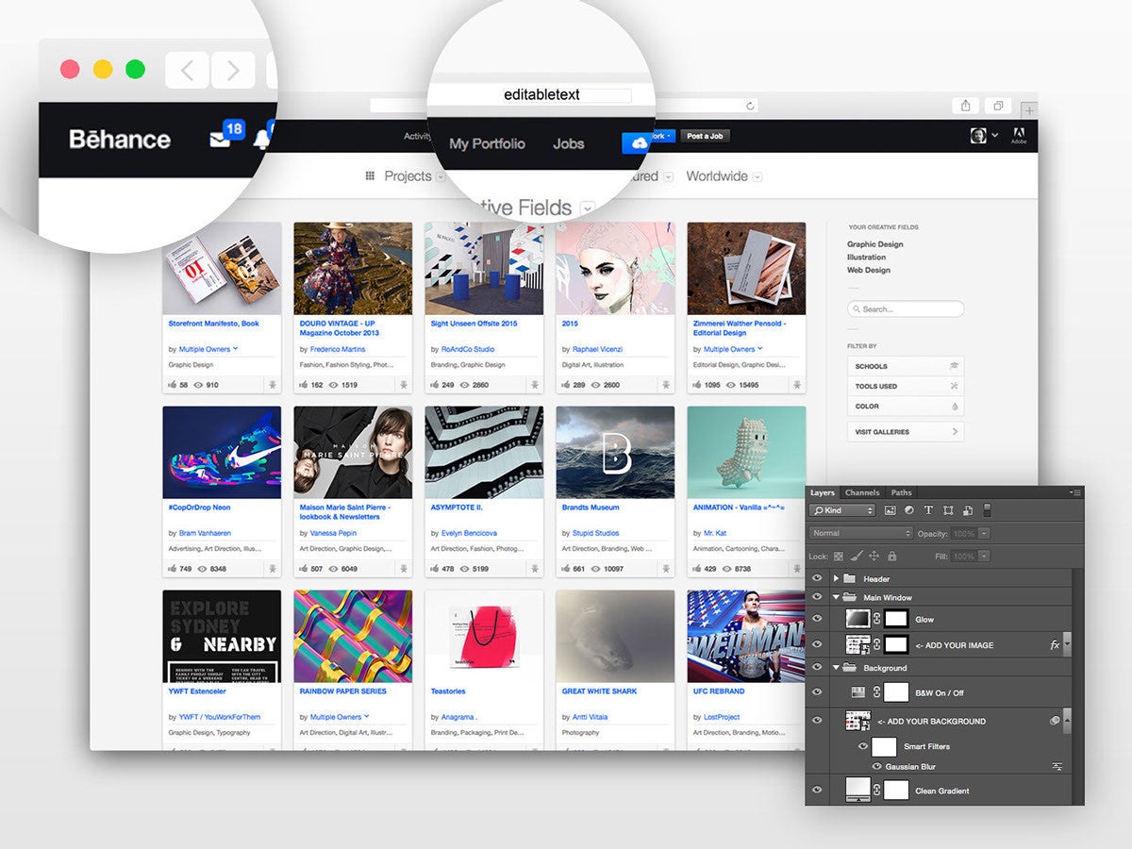The image size is (1132, 849).
Task: Toggle visibility of the Glow layer
Action: 817,619
